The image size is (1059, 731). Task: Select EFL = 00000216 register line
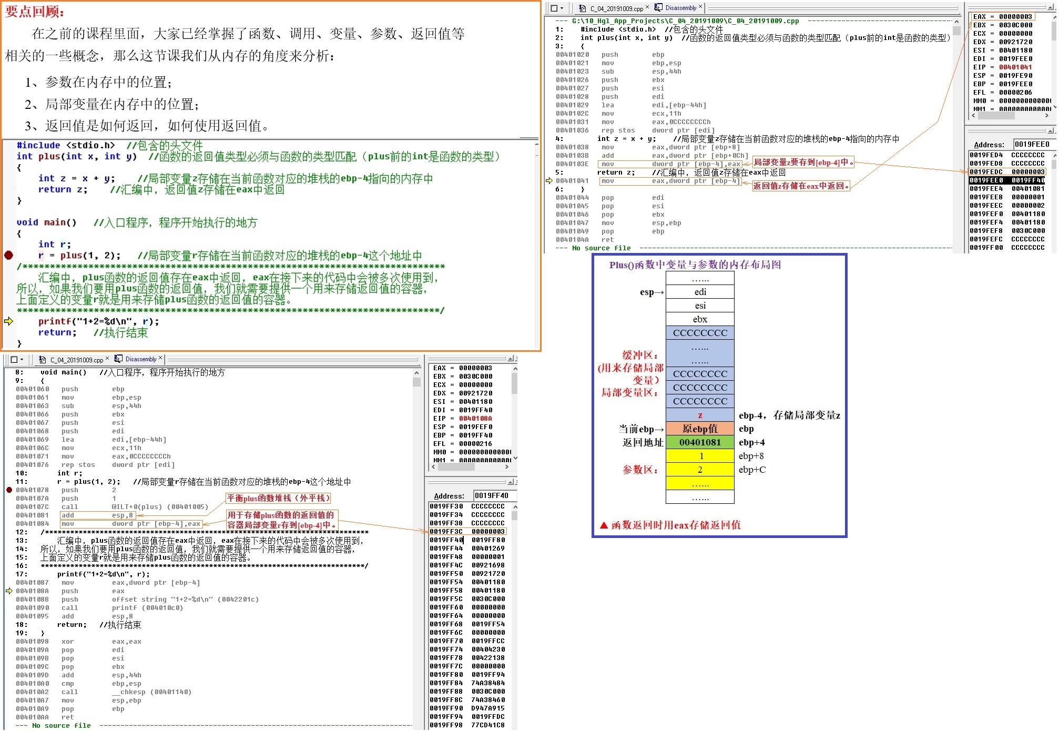tap(462, 443)
